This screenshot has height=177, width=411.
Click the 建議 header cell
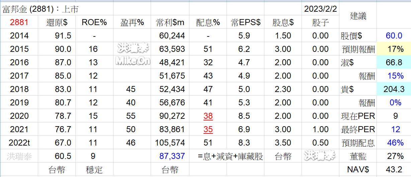click(358, 16)
